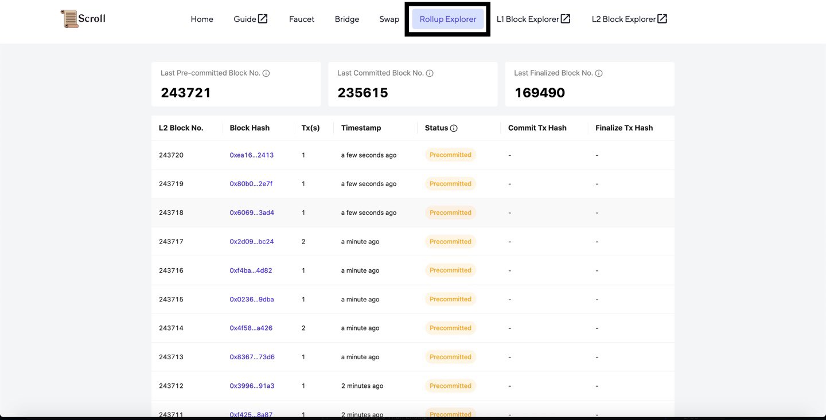Viewport: 826px width, 420px height.
Task: Select the Commit Tx Hash column header
Action: point(537,128)
